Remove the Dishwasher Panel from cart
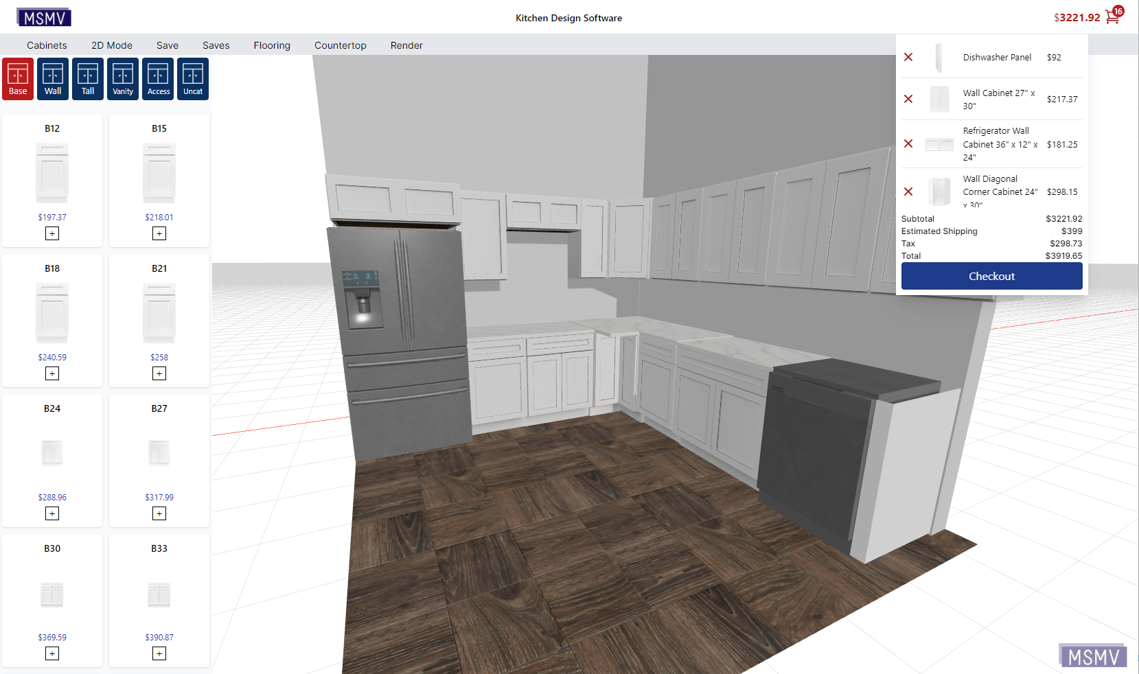This screenshot has height=674, width=1139. click(908, 57)
